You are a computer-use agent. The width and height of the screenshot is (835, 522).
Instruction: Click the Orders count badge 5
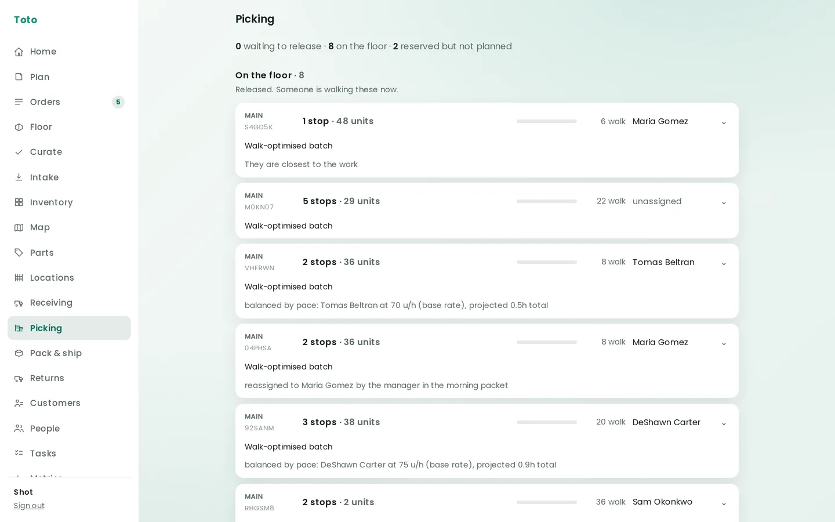click(x=118, y=102)
